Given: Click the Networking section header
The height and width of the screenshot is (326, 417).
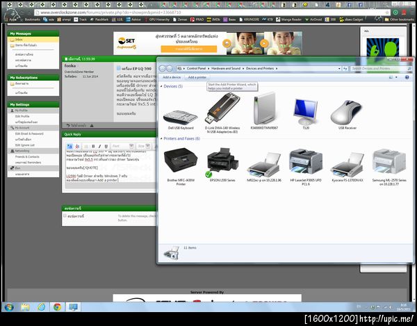Looking at the screenshot, I should point(33,151).
